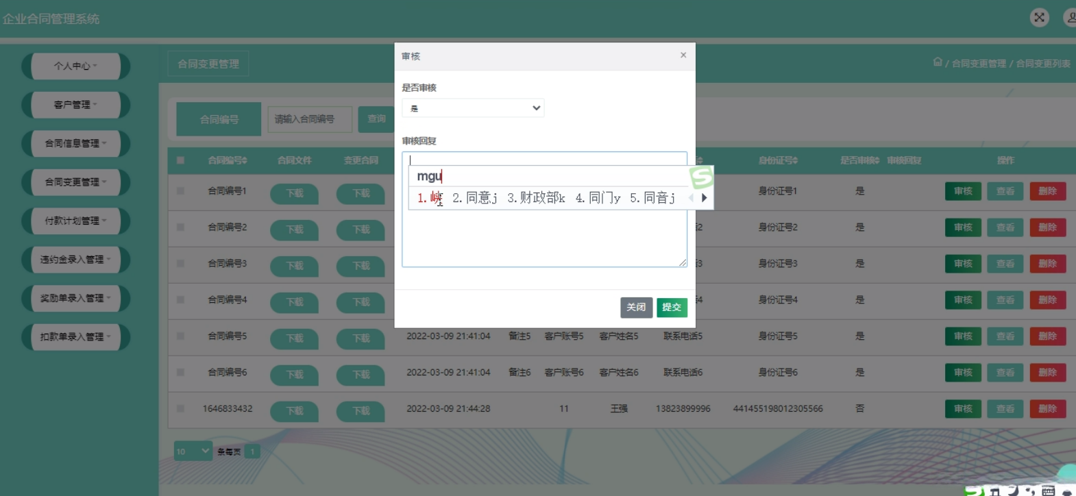Click the 合同文件 column header
1076x496 pixels.
[x=294, y=160]
